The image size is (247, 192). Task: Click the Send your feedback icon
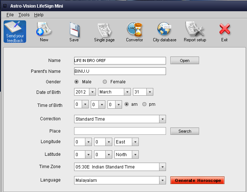pos(15,32)
